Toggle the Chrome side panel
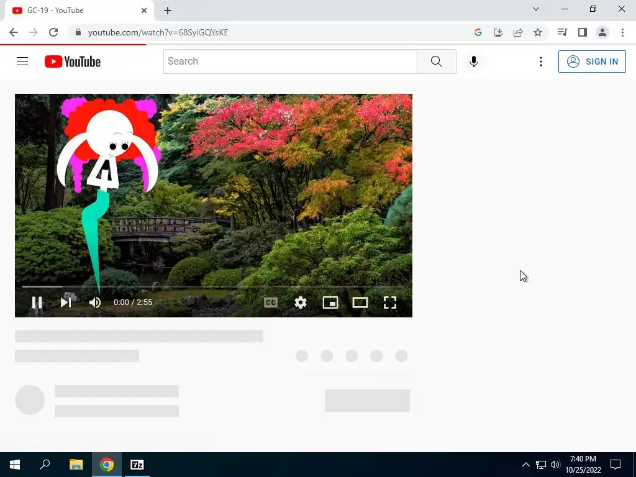 tap(583, 32)
